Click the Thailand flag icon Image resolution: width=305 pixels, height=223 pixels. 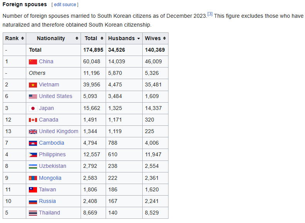click(x=33, y=213)
